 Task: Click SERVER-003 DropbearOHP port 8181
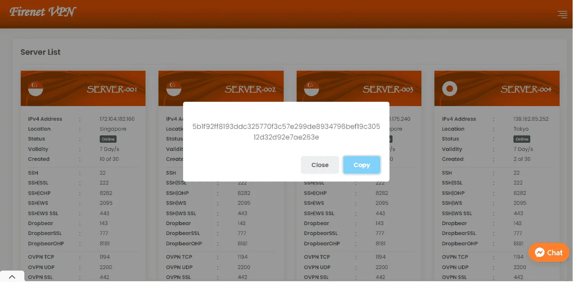tap(381, 244)
